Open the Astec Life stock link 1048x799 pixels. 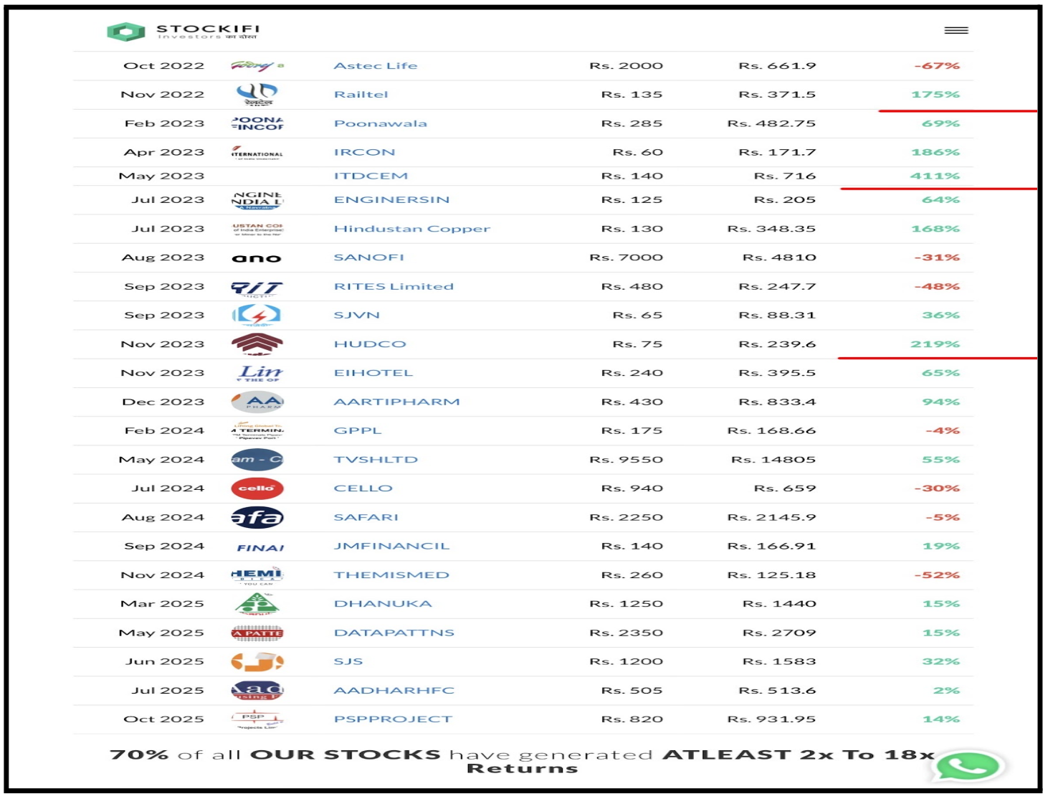click(376, 66)
